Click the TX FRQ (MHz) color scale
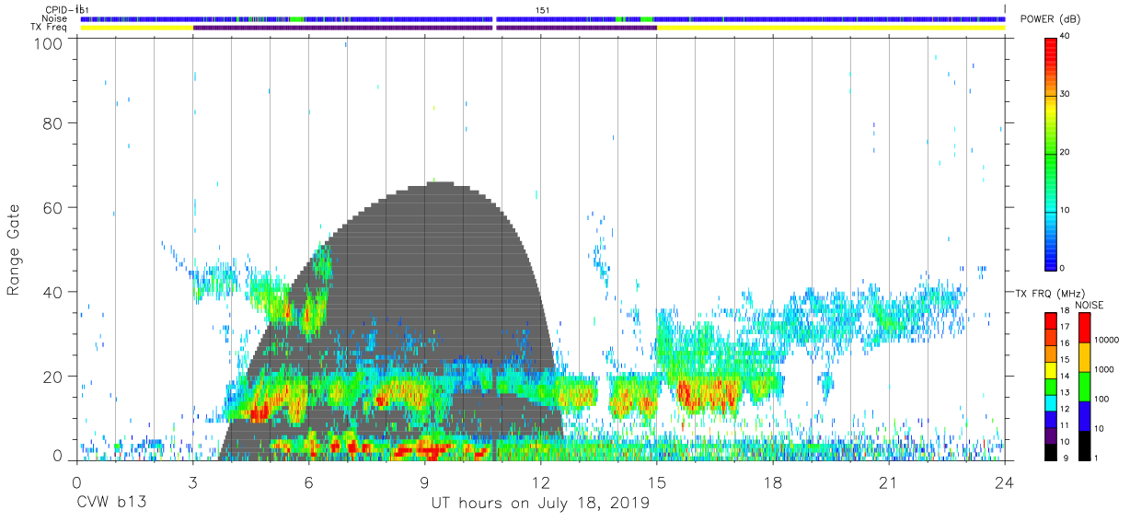 [1051, 387]
